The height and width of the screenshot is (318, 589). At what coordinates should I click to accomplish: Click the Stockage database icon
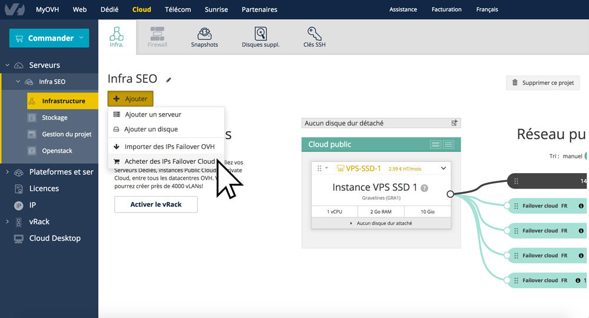click(32, 118)
